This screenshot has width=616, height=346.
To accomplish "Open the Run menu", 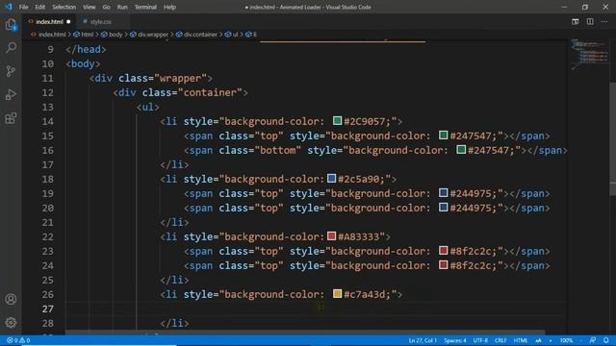I will tap(122, 7).
